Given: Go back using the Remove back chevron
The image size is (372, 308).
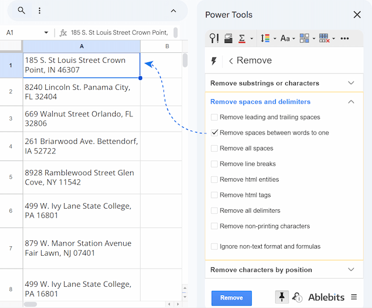Looking at the screenshot, I should tap(231, 61).
